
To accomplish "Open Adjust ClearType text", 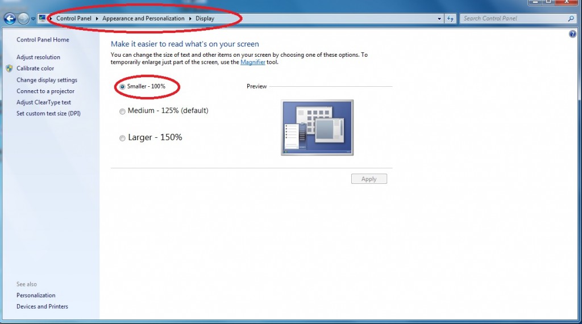I will coord(43,102).
